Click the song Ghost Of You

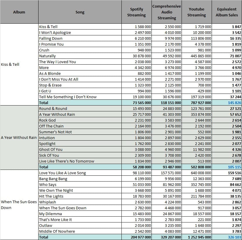tap(80, 149)
